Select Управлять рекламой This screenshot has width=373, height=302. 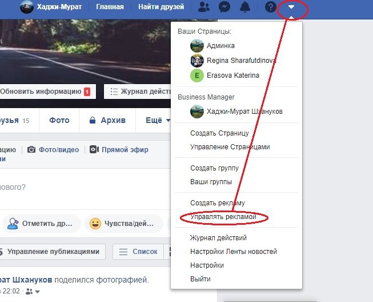pos(223,217)
